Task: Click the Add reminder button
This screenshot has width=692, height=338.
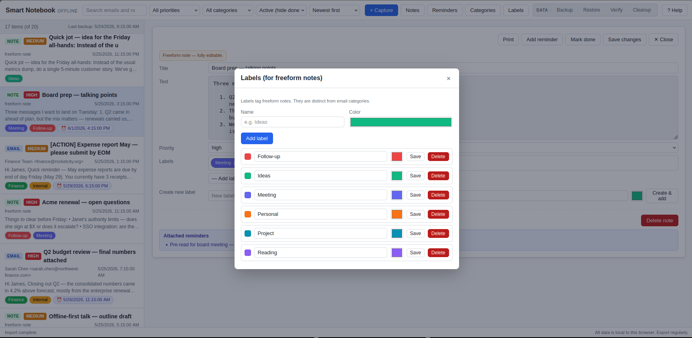Action: 542,40
